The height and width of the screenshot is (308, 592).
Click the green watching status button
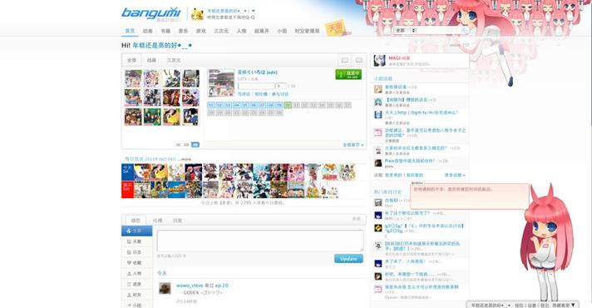pos(348,74)
